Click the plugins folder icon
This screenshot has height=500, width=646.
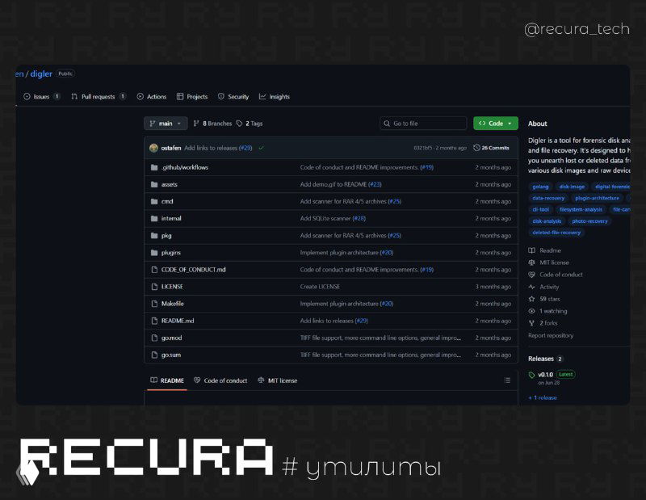(153, 253)
